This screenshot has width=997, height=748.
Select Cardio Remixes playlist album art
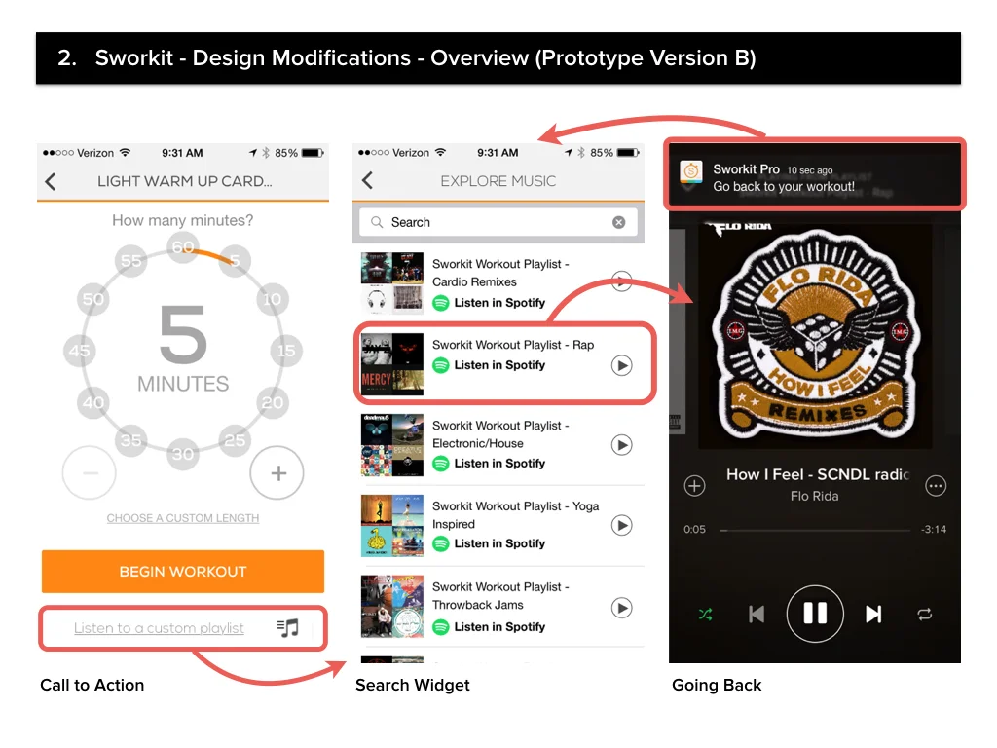391,283
